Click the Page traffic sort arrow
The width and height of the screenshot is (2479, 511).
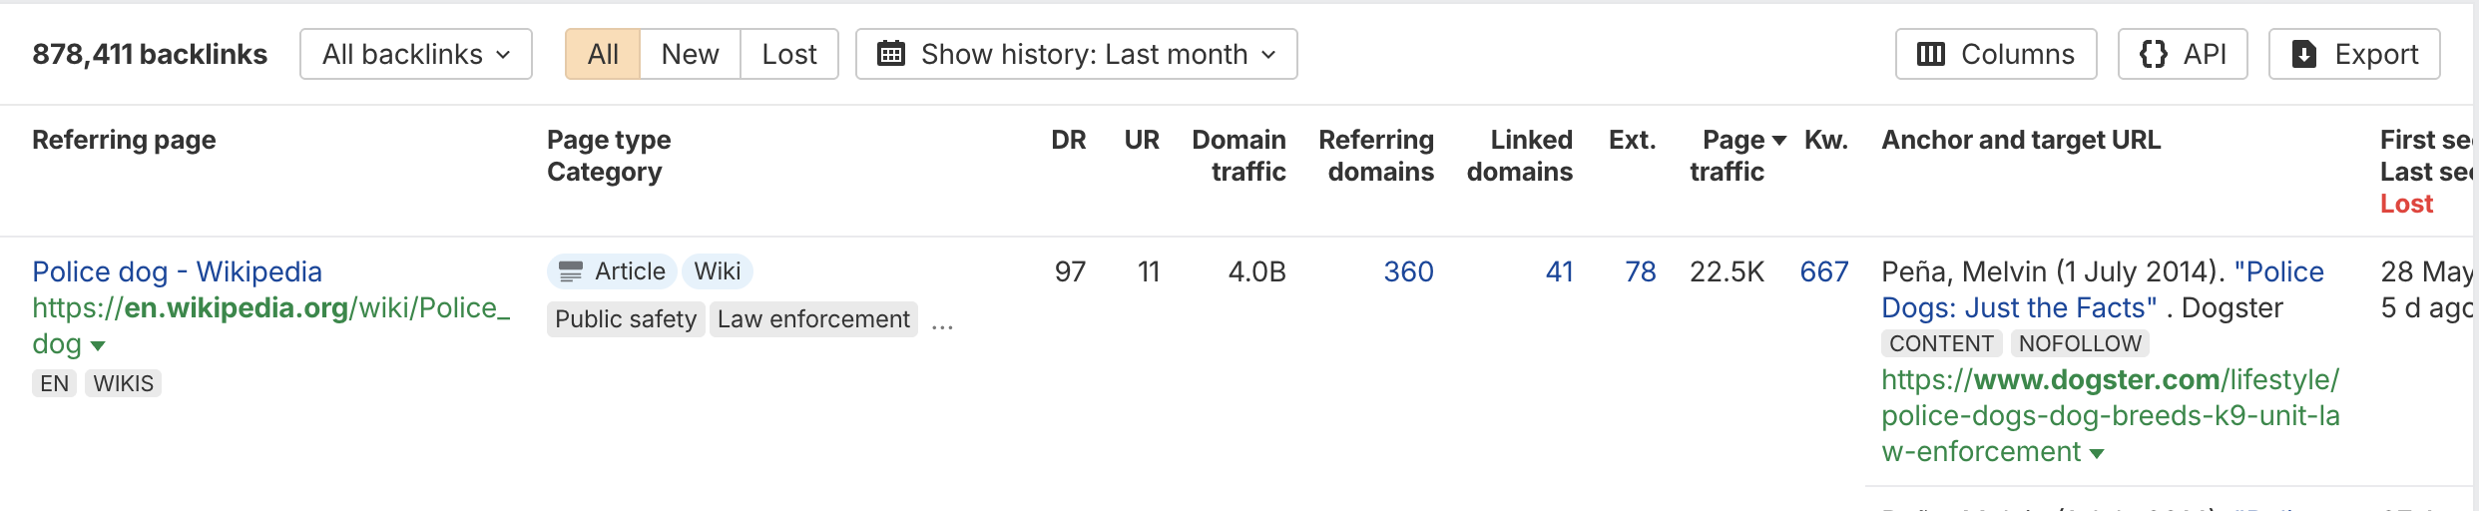1778,141
